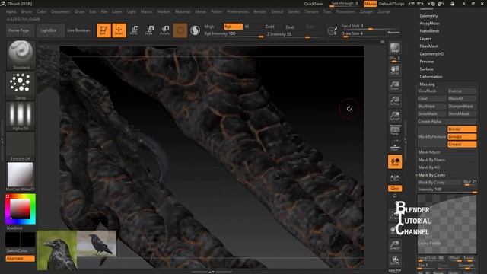487x274 pixels.
Task: Open the Spray stroke picker
Action: [21, 86]
